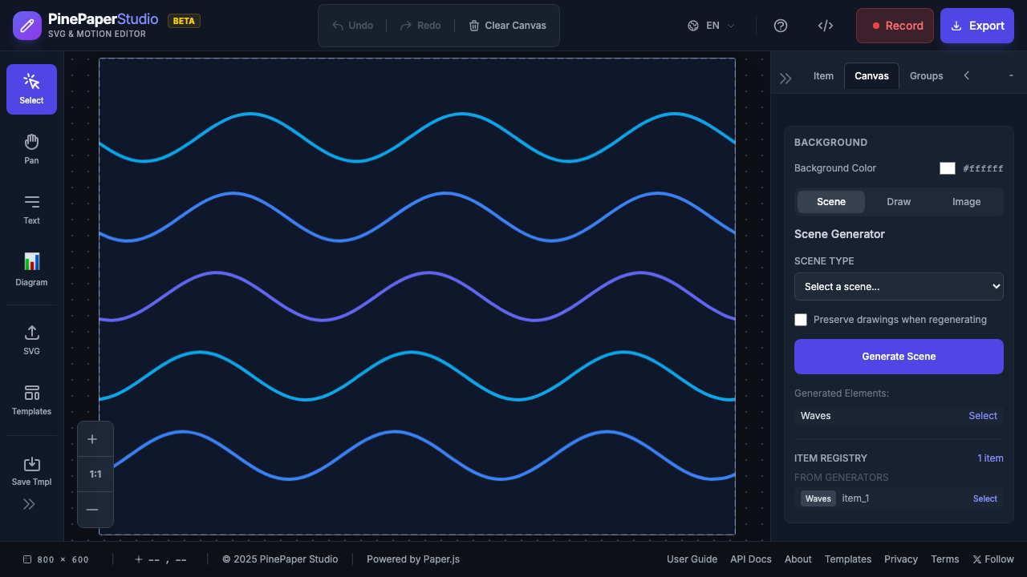Switch background mode to Image
This screenshot has width=1027, height=577.
tap(966, 201)
